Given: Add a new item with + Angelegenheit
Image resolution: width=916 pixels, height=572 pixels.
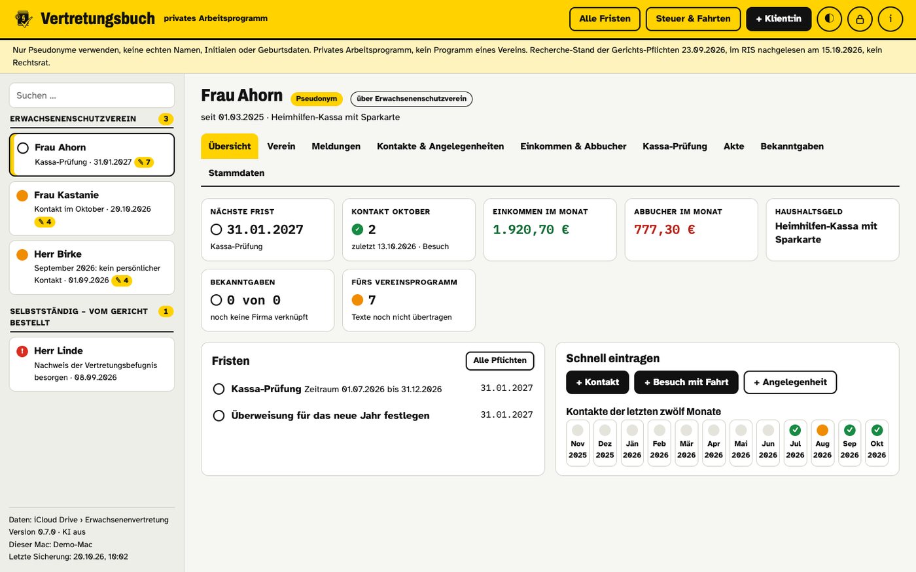Looking at the screenshot, I should click(x=790, y=382).
